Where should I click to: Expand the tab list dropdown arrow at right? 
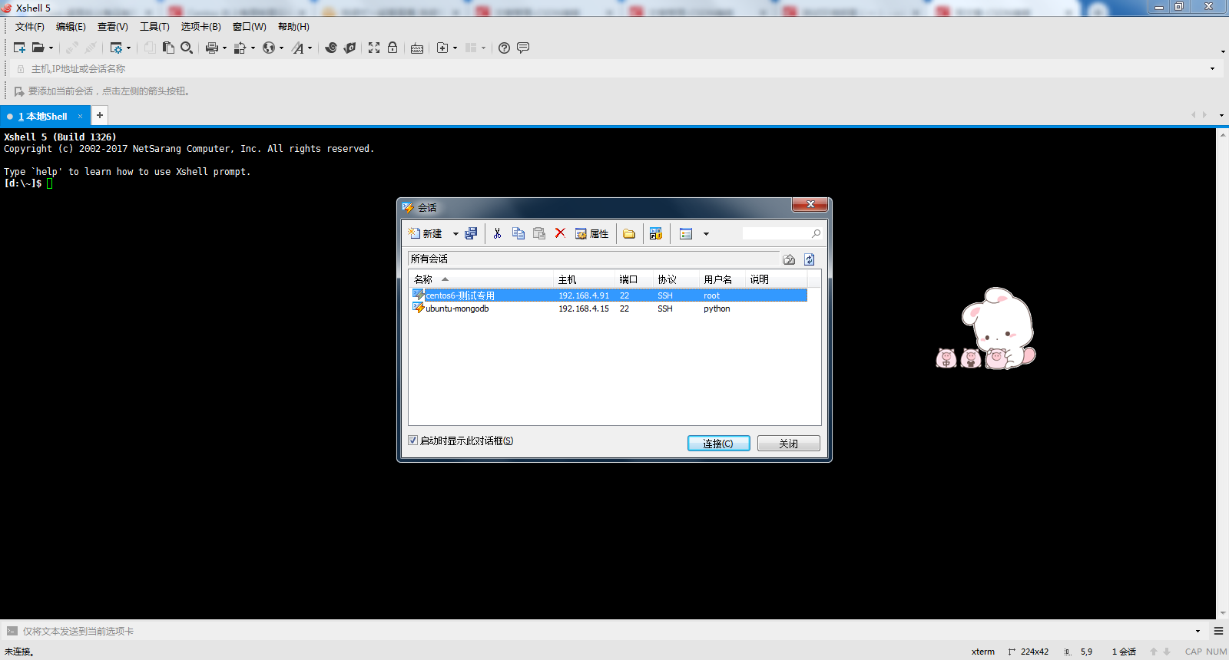pos(1221,115)
